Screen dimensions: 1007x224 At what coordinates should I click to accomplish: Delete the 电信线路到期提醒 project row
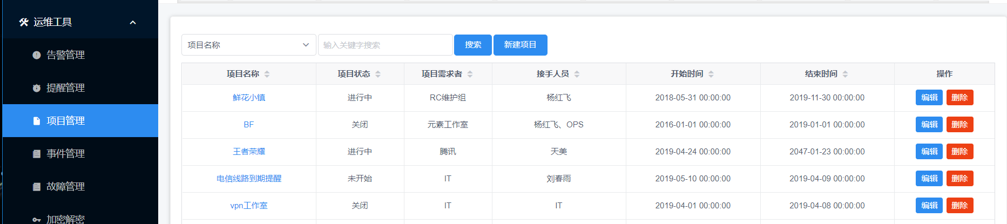959,179
